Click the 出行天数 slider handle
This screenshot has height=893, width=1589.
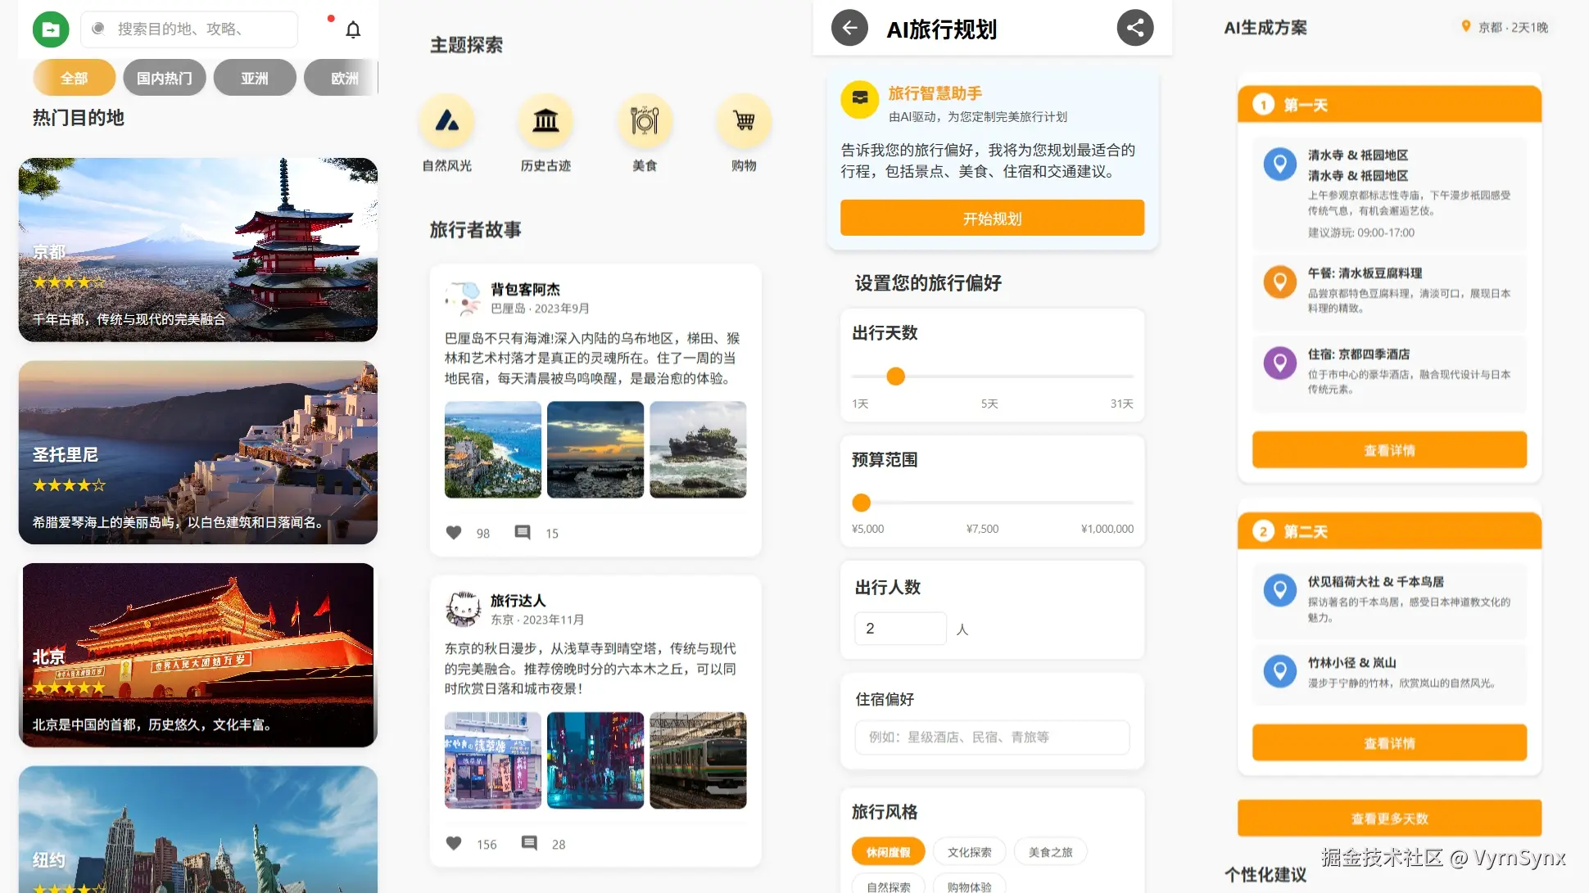click(x=896, y=377)
